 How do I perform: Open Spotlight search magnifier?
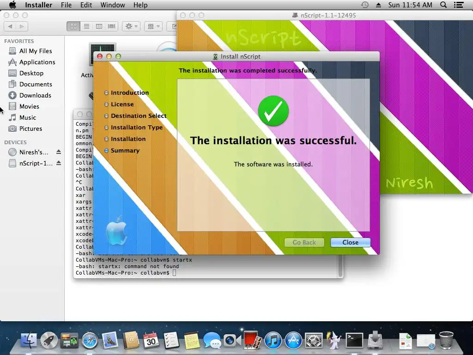point(443,5)
